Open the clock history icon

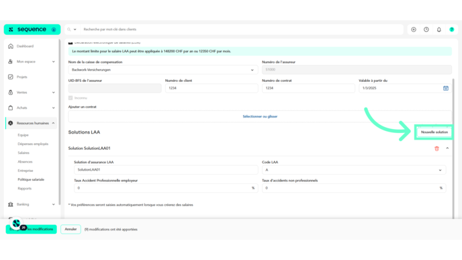pos(426,30)
